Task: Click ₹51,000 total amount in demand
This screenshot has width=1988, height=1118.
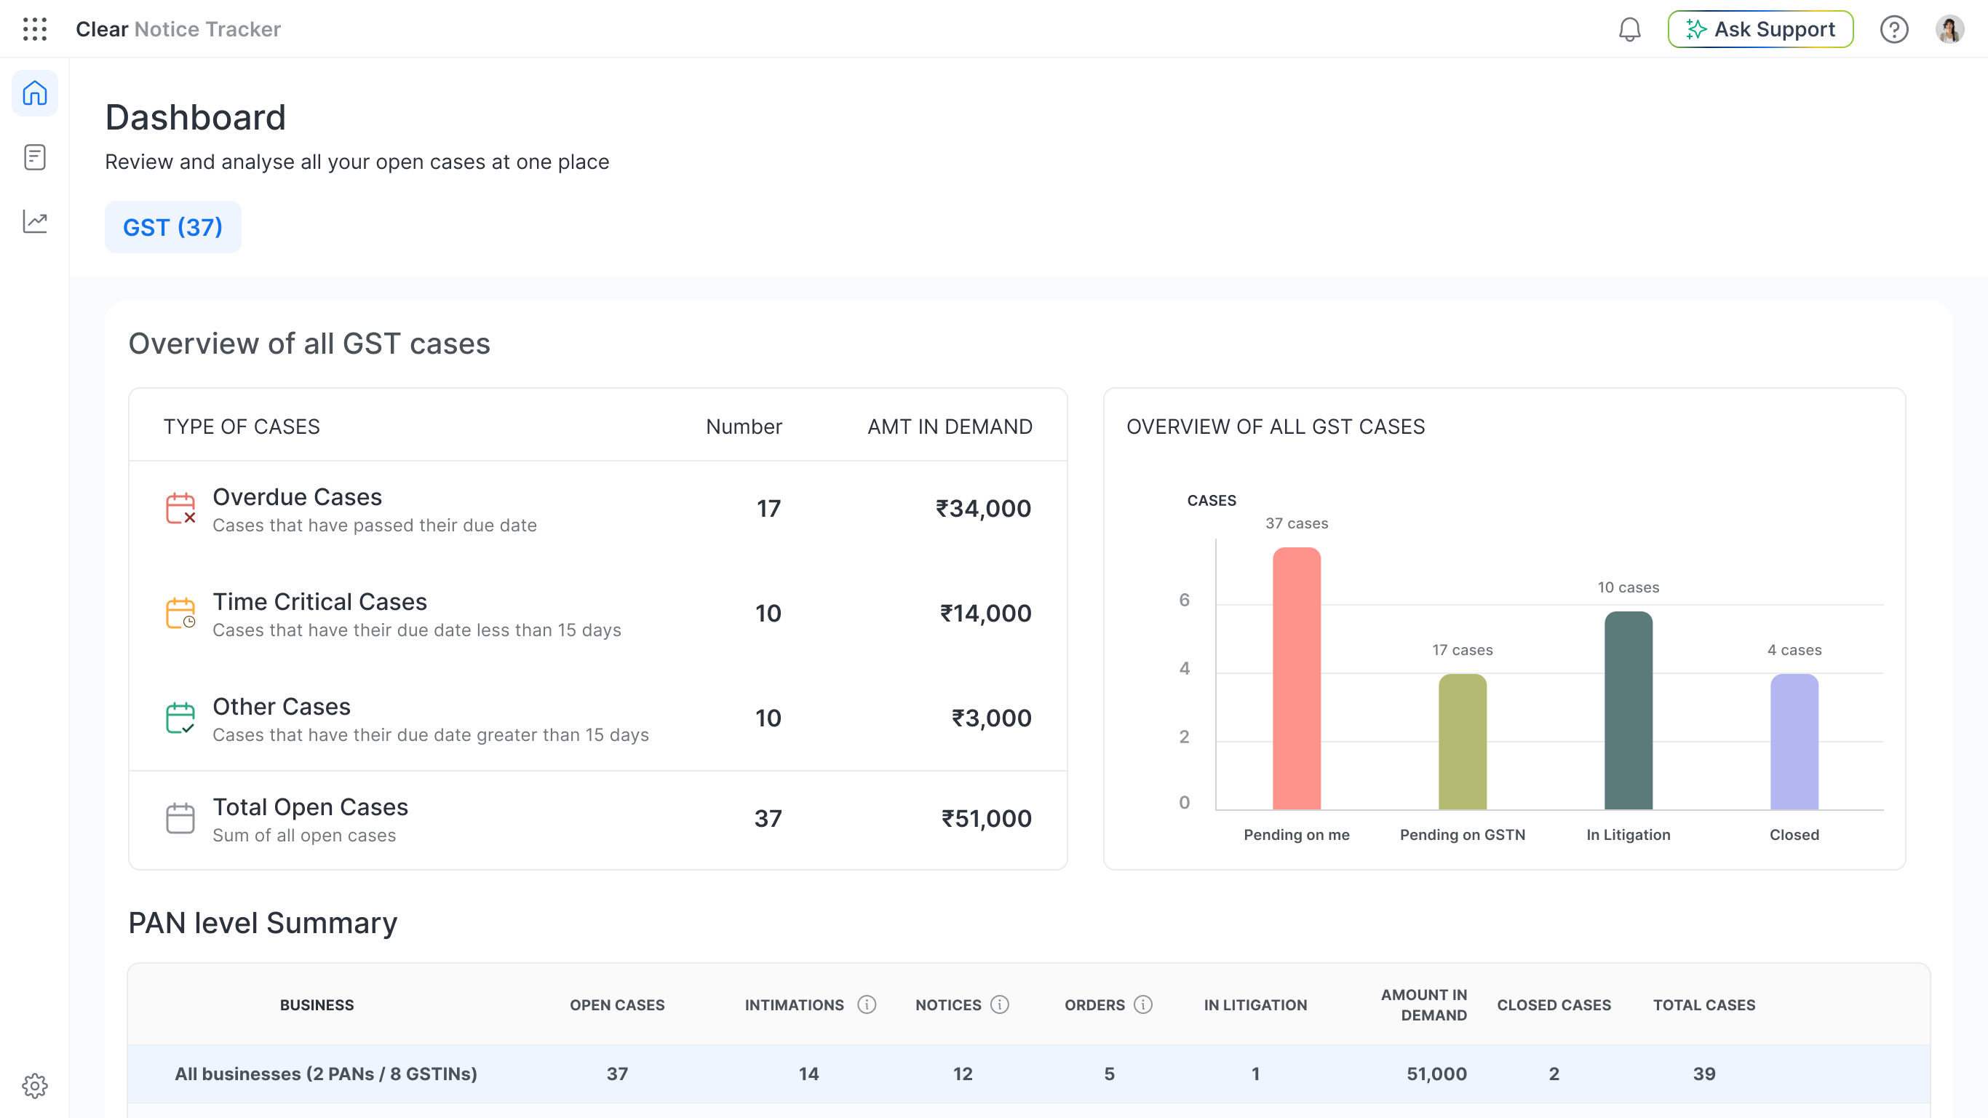Action: point(986,819)
